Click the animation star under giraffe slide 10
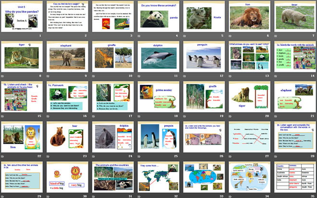Screen dimensions: 317x198 94,76
